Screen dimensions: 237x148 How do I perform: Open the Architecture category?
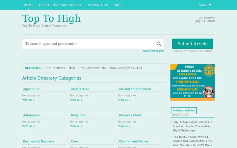point(80,89)
